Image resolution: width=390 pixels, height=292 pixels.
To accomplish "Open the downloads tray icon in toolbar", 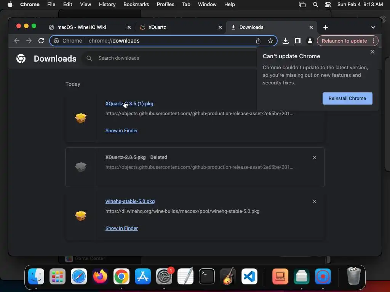I will [286, 41].
